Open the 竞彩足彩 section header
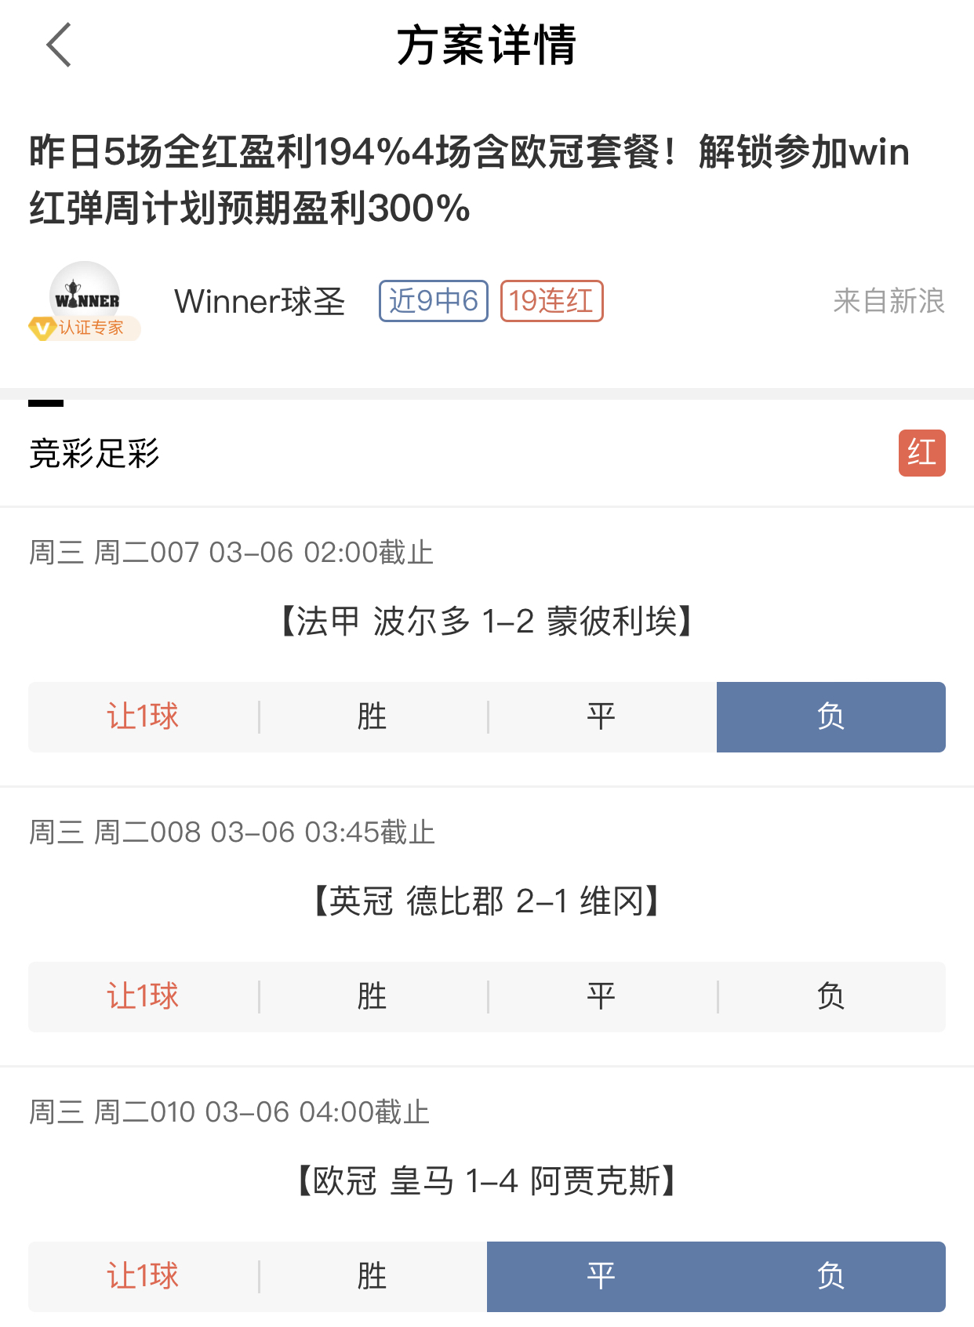This screenshot has width=974, height=1327. [94, 453]
